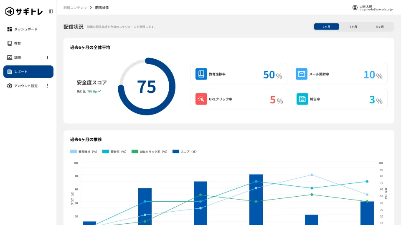Click the 報告率 document icon
This screenshot has height=225, width=401.
302,99
